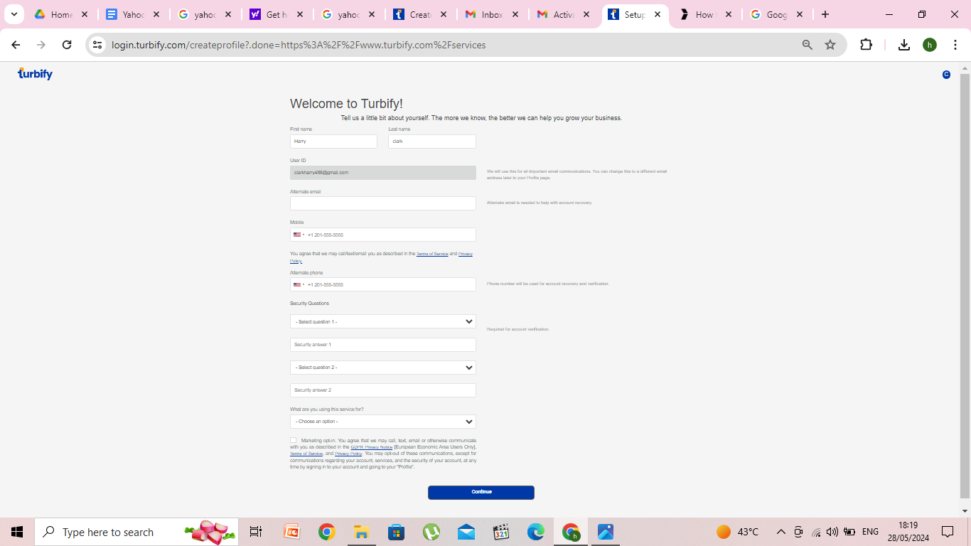
Task: Open Windows Start menu
Action: click(x=17, y=532)
